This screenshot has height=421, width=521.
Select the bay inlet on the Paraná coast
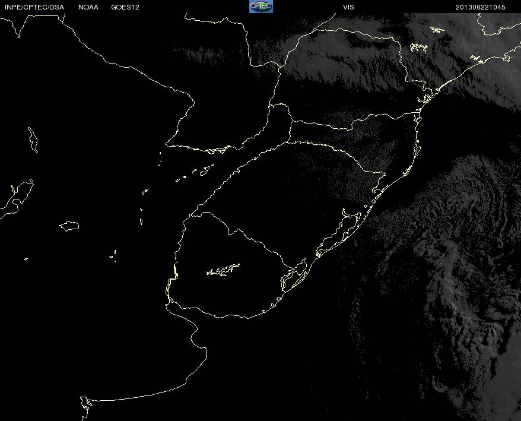tap(428, 98)
